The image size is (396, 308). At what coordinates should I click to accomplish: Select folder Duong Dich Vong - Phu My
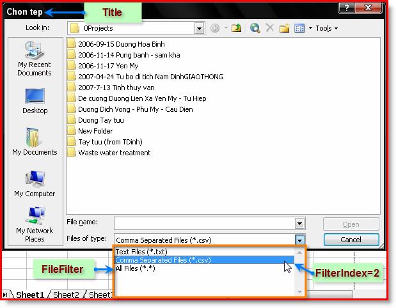130,109
